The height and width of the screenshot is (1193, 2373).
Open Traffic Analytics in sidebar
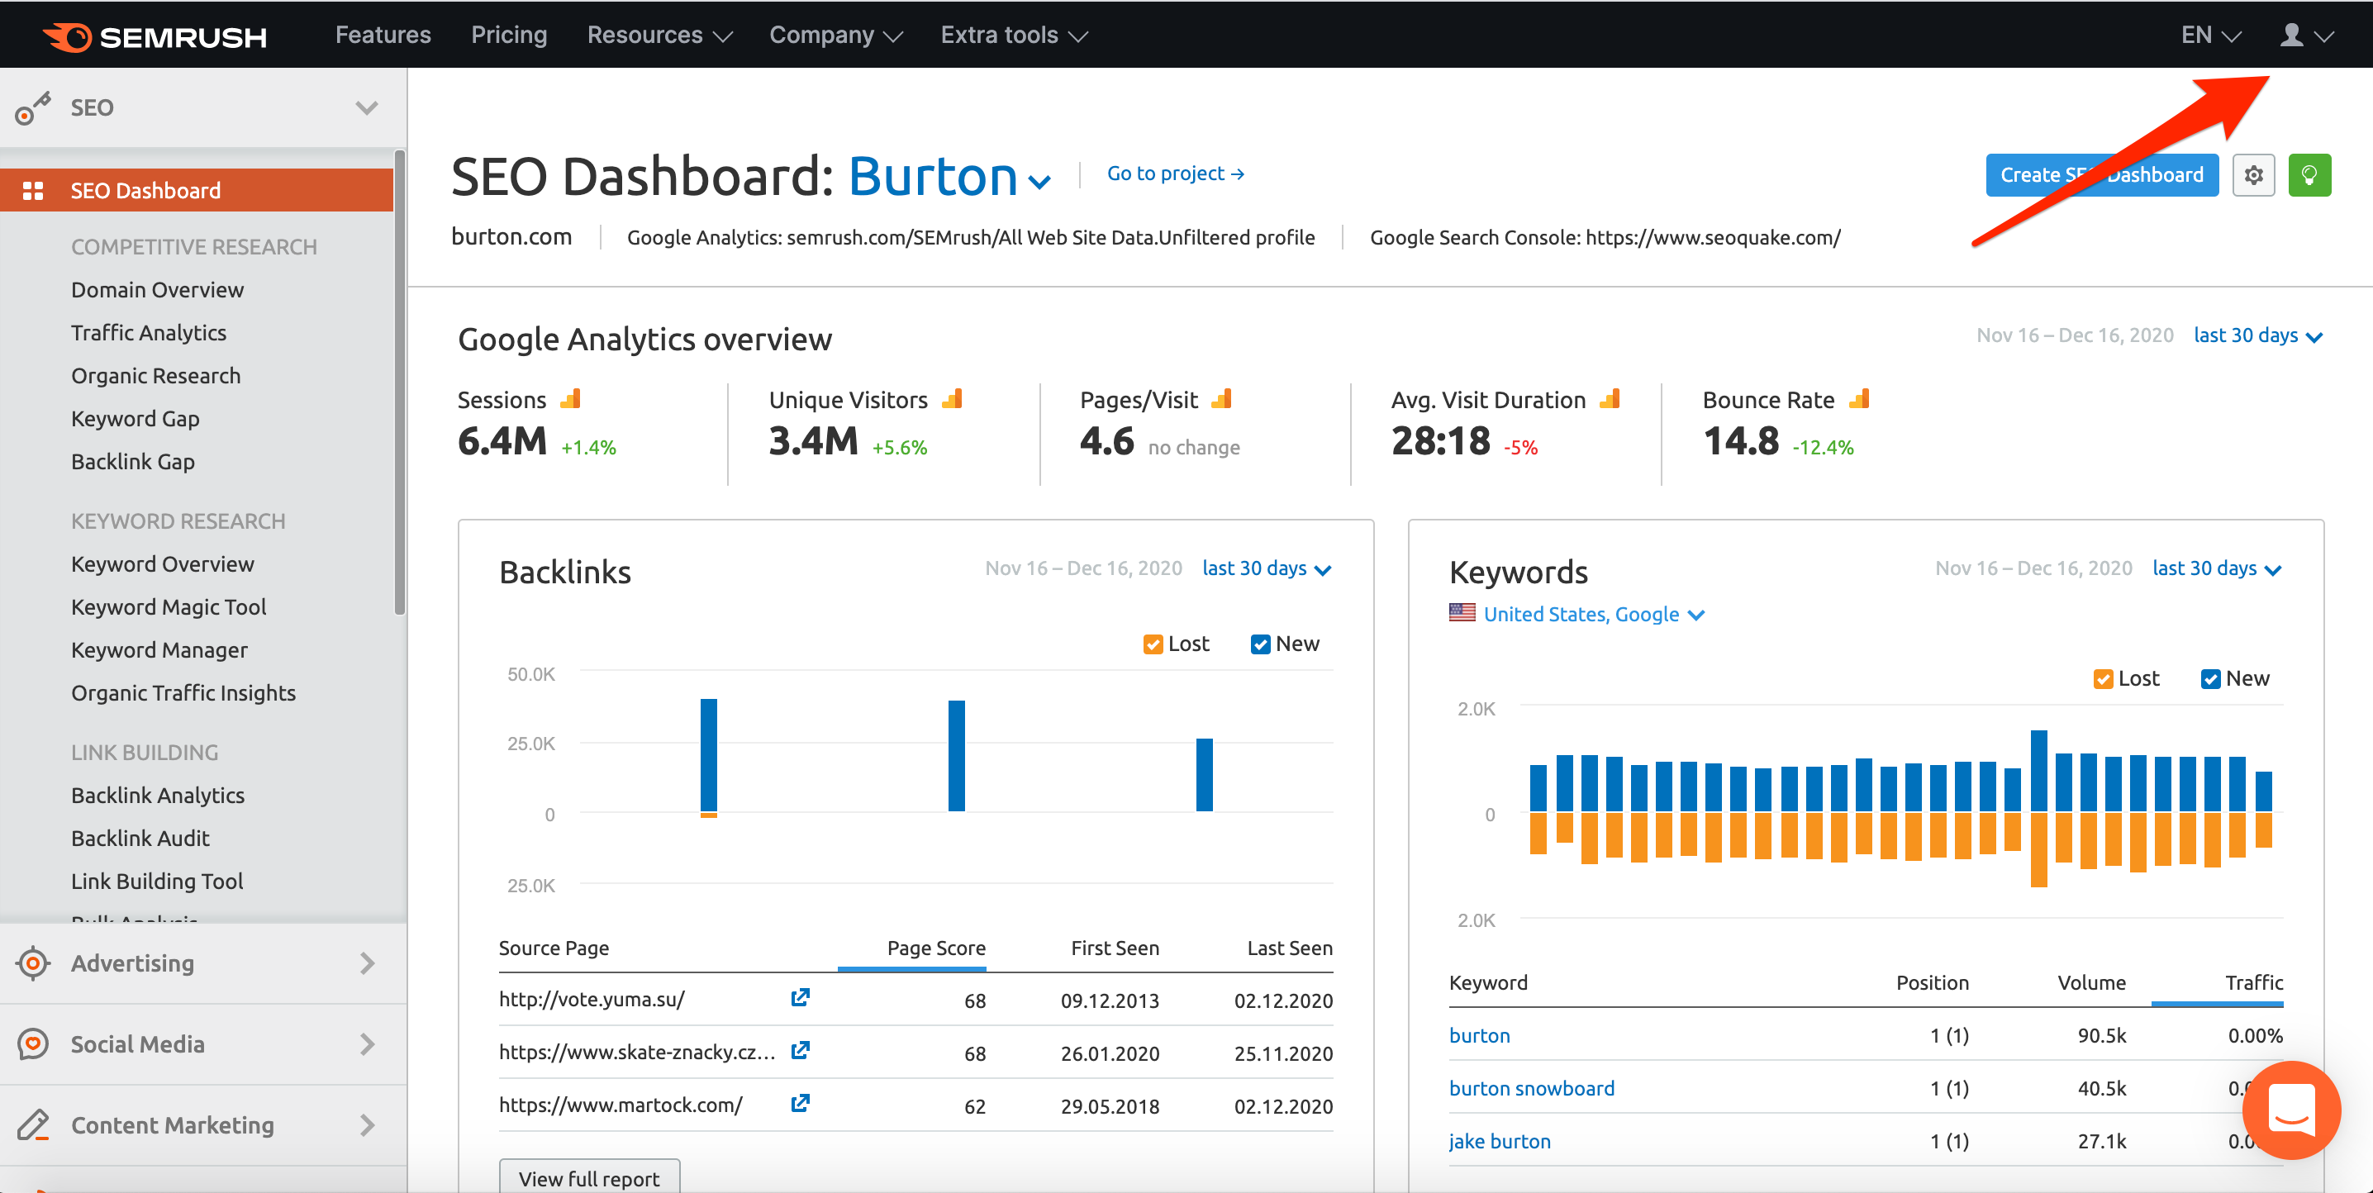[149, 333]
